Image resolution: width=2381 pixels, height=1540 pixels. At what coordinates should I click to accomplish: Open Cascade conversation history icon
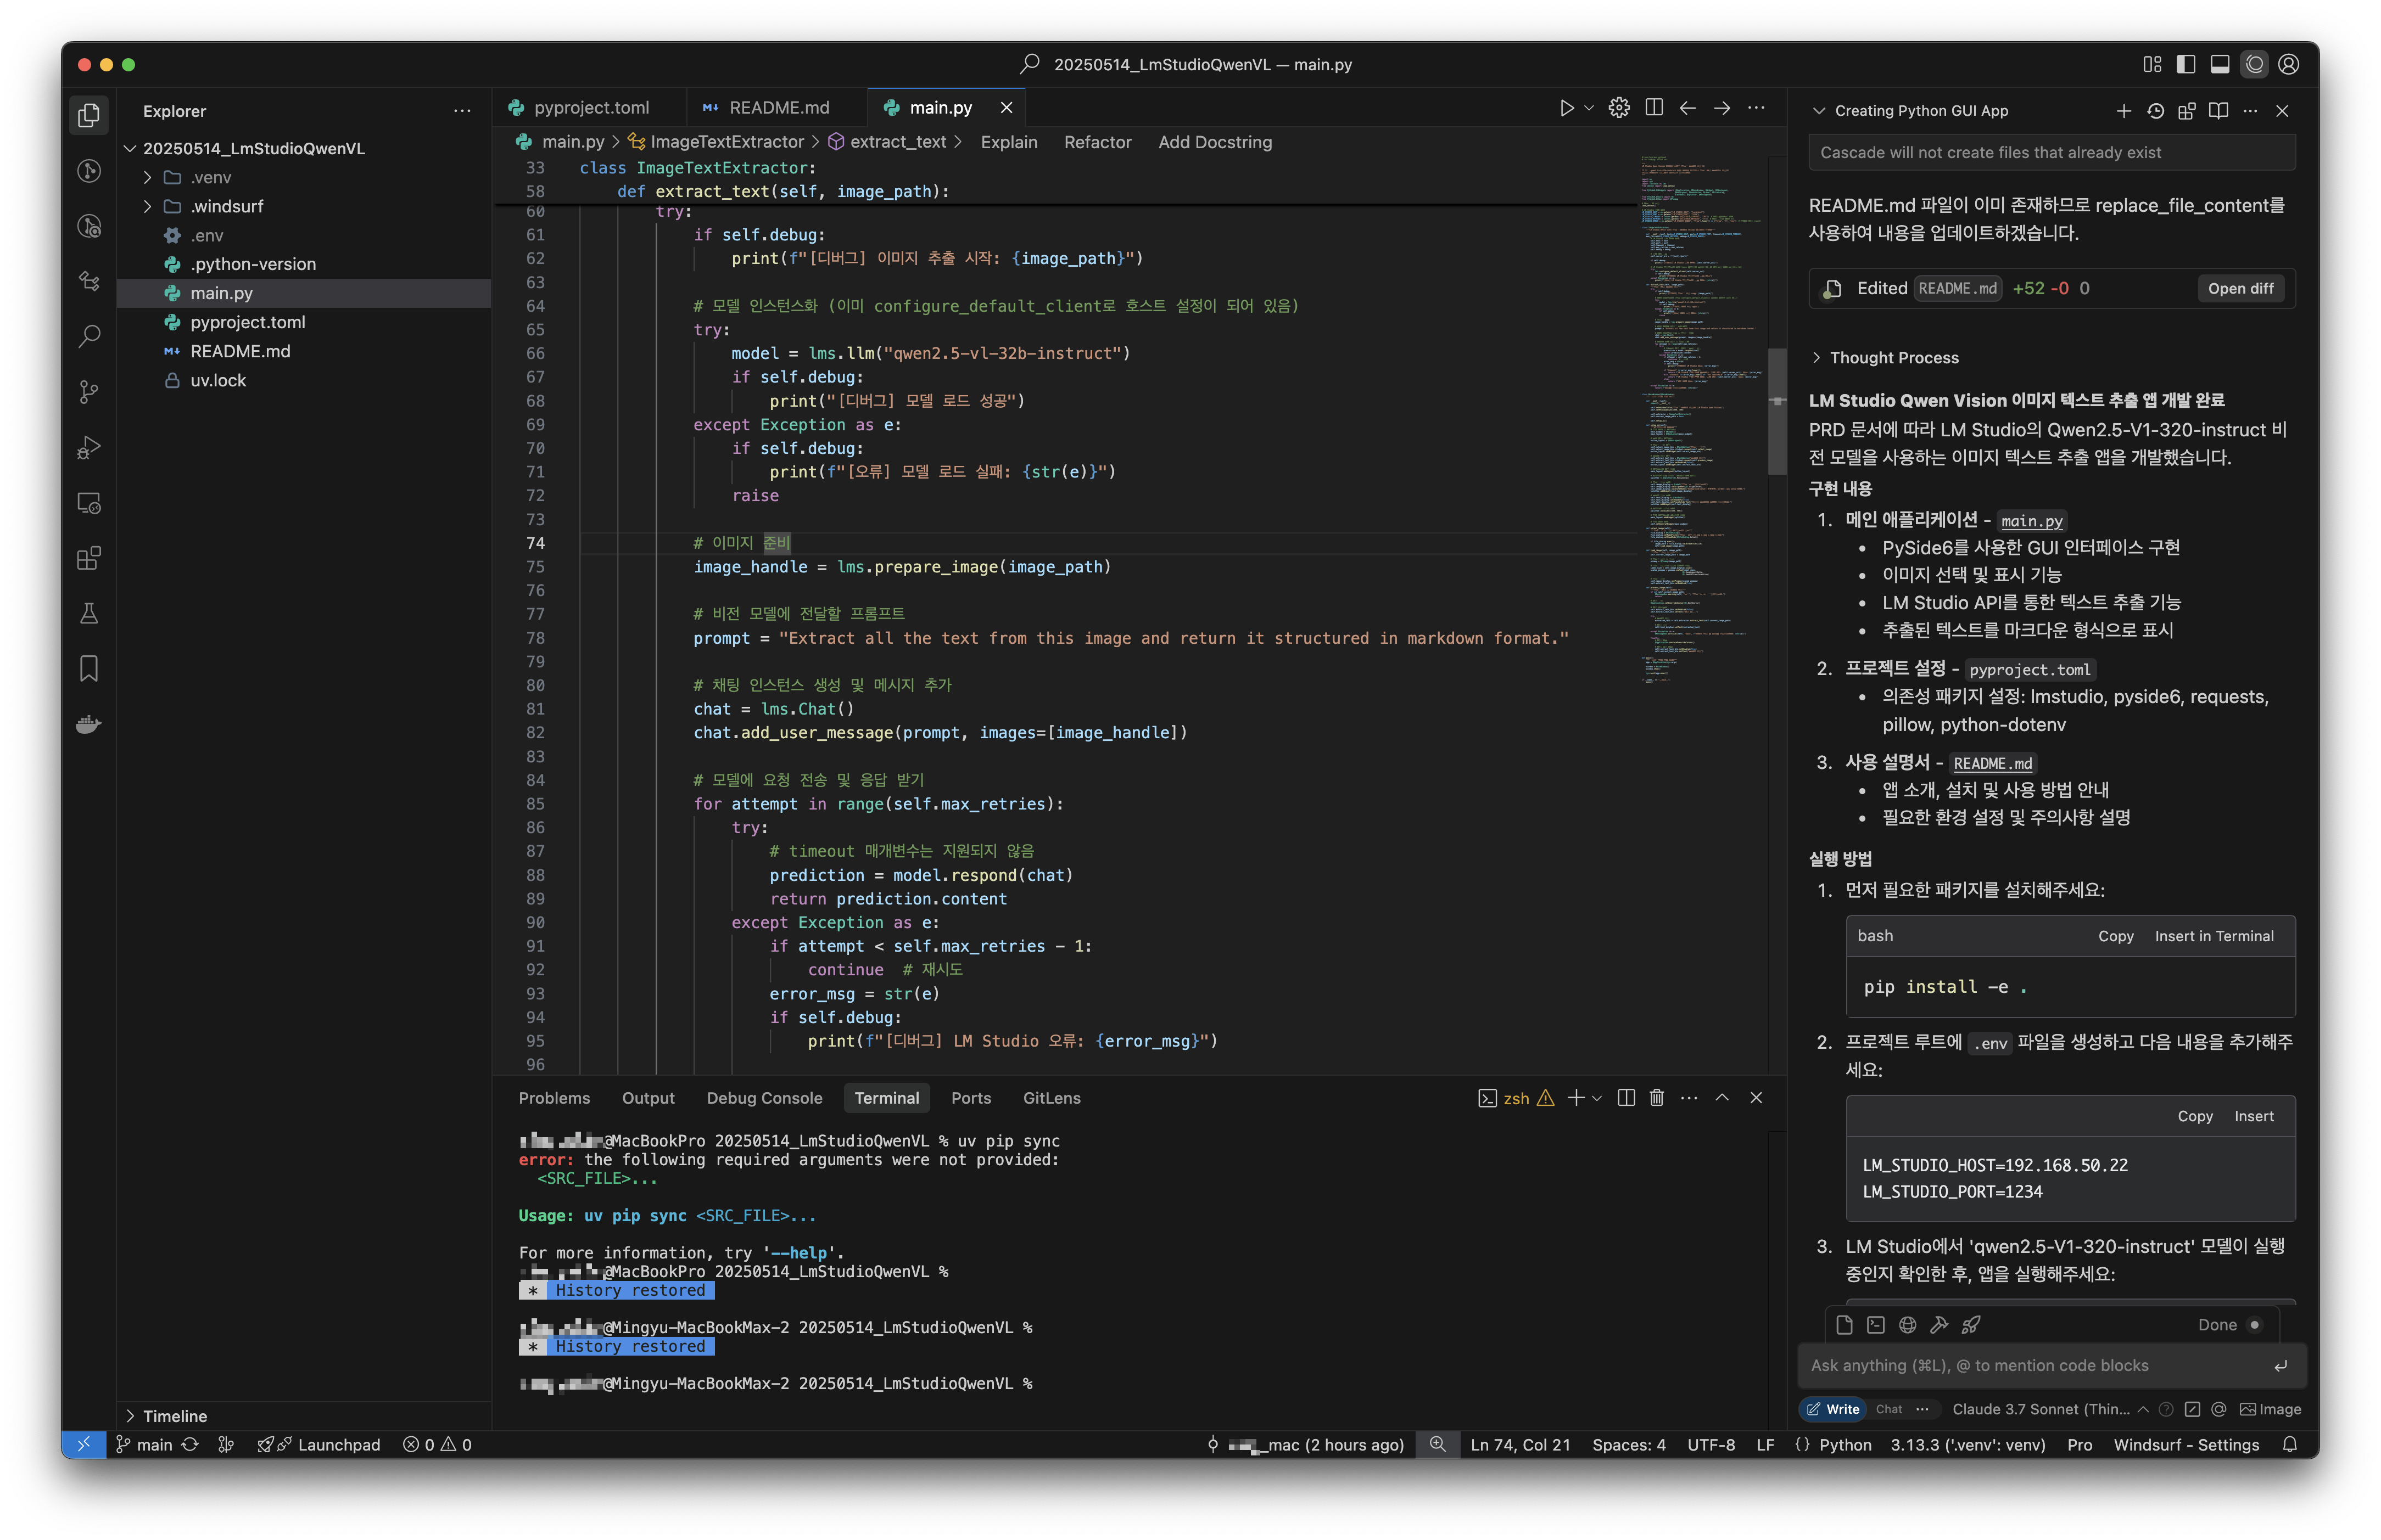point(2155,111)
